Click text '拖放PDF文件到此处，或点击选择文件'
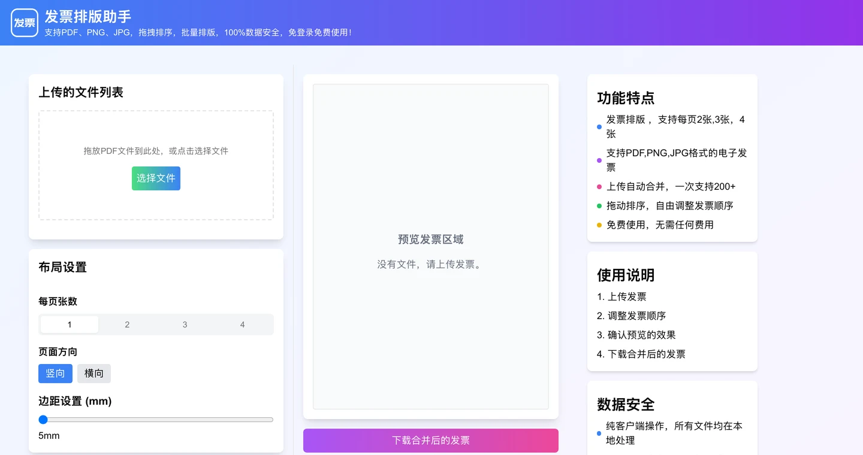 [156, 151]
